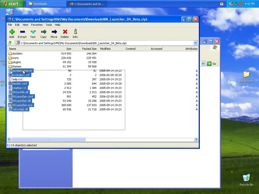Sort by Name column header
The image size is (259, 194).
[27, 49]
